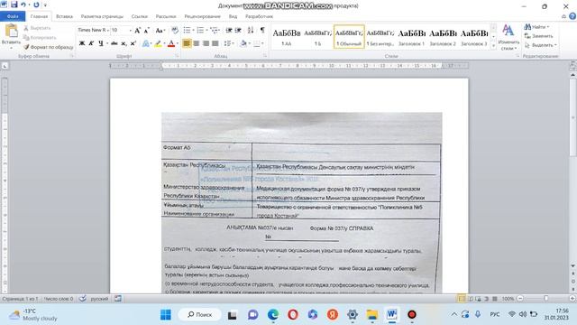Switch to the Разработчик tab
Viewport: 577px width, 325px height.
[259, 16]
